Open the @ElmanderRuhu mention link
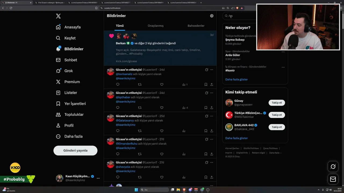 (x=127, y=144)
